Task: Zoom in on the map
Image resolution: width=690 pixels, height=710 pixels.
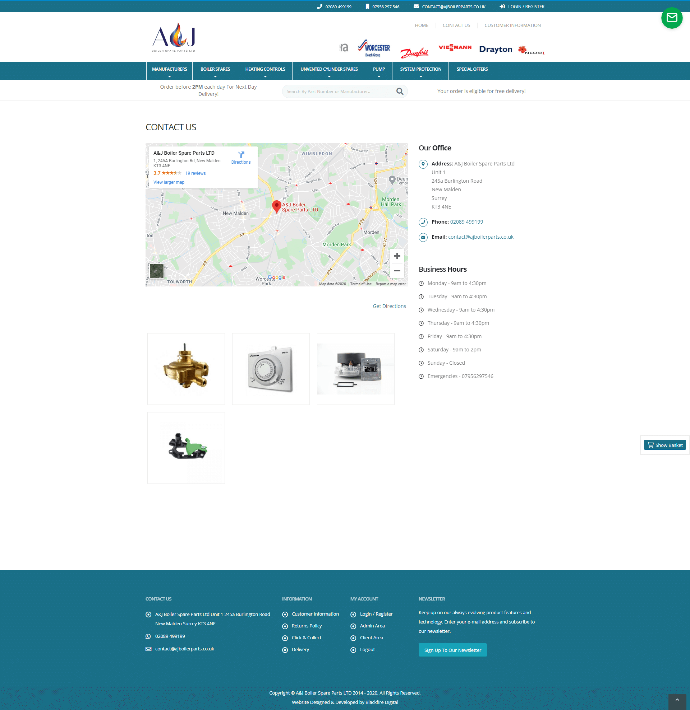Action: pos(397,256)
